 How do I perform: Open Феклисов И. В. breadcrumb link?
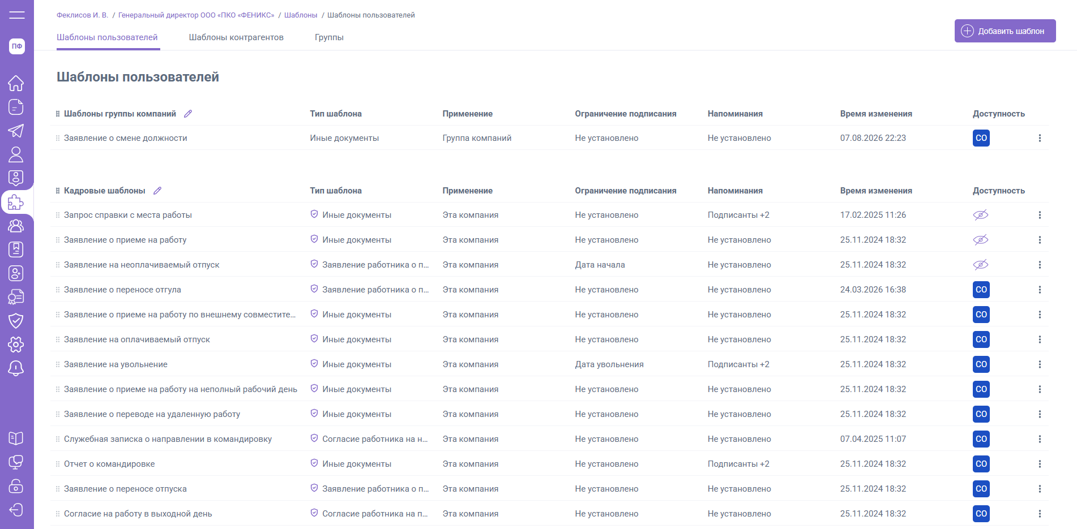(82, 15)
